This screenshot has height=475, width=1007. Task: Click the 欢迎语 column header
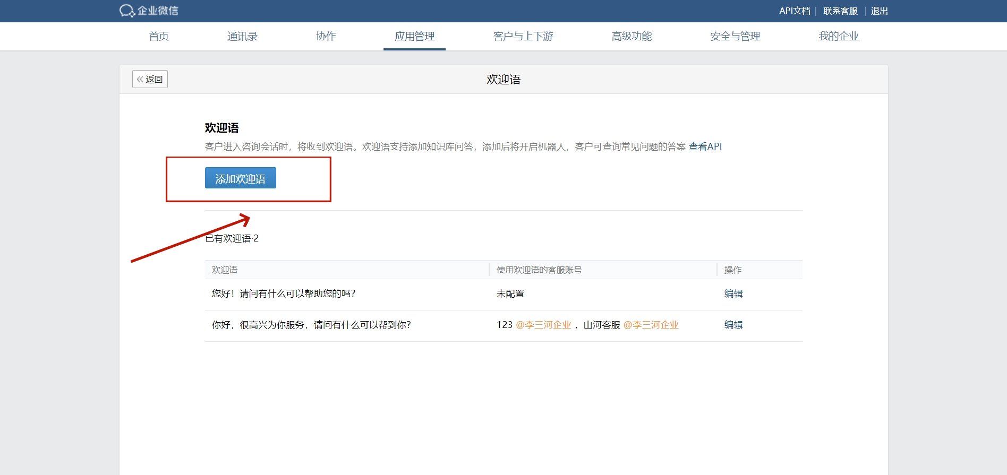click(x=225, y=270)
